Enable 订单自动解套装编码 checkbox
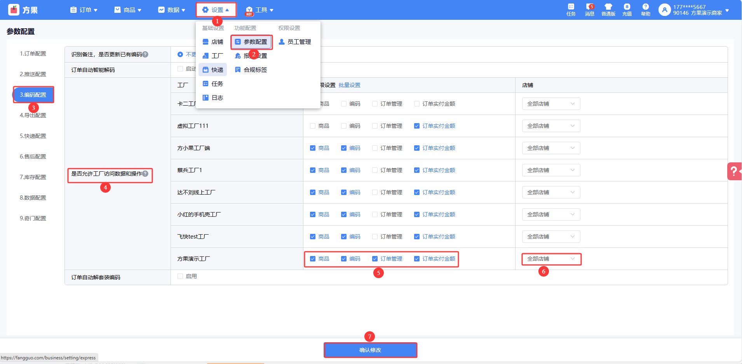Image resolution: width=742 pixels, height=364 pixels. pyautogui.click(x=180, y=276)
